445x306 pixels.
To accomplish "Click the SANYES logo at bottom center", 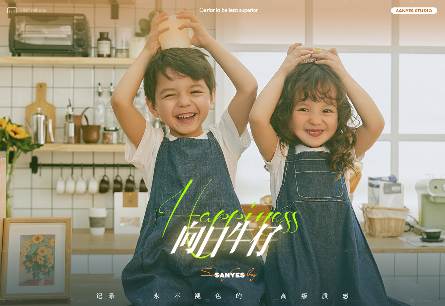I will [x=230, y=275].
